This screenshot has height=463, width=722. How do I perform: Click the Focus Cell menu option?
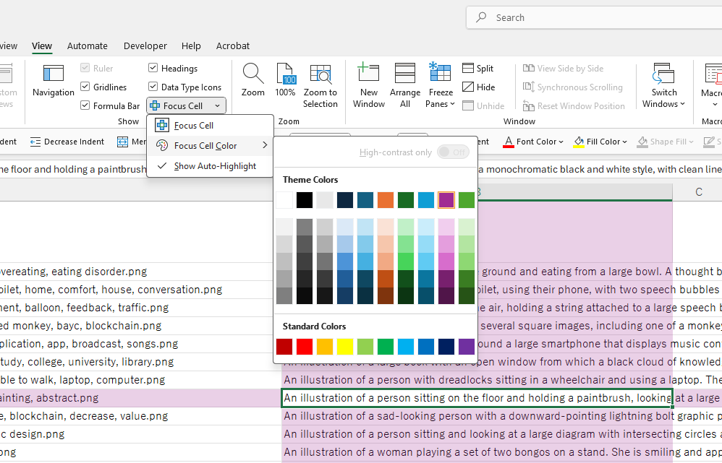coord(194,126)
